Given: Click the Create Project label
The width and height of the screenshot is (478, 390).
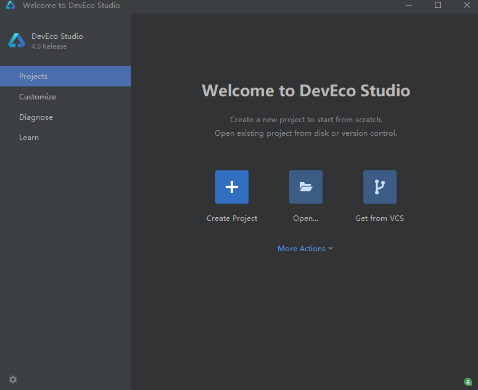Looking at the screenshot, I should coord(232,218).
